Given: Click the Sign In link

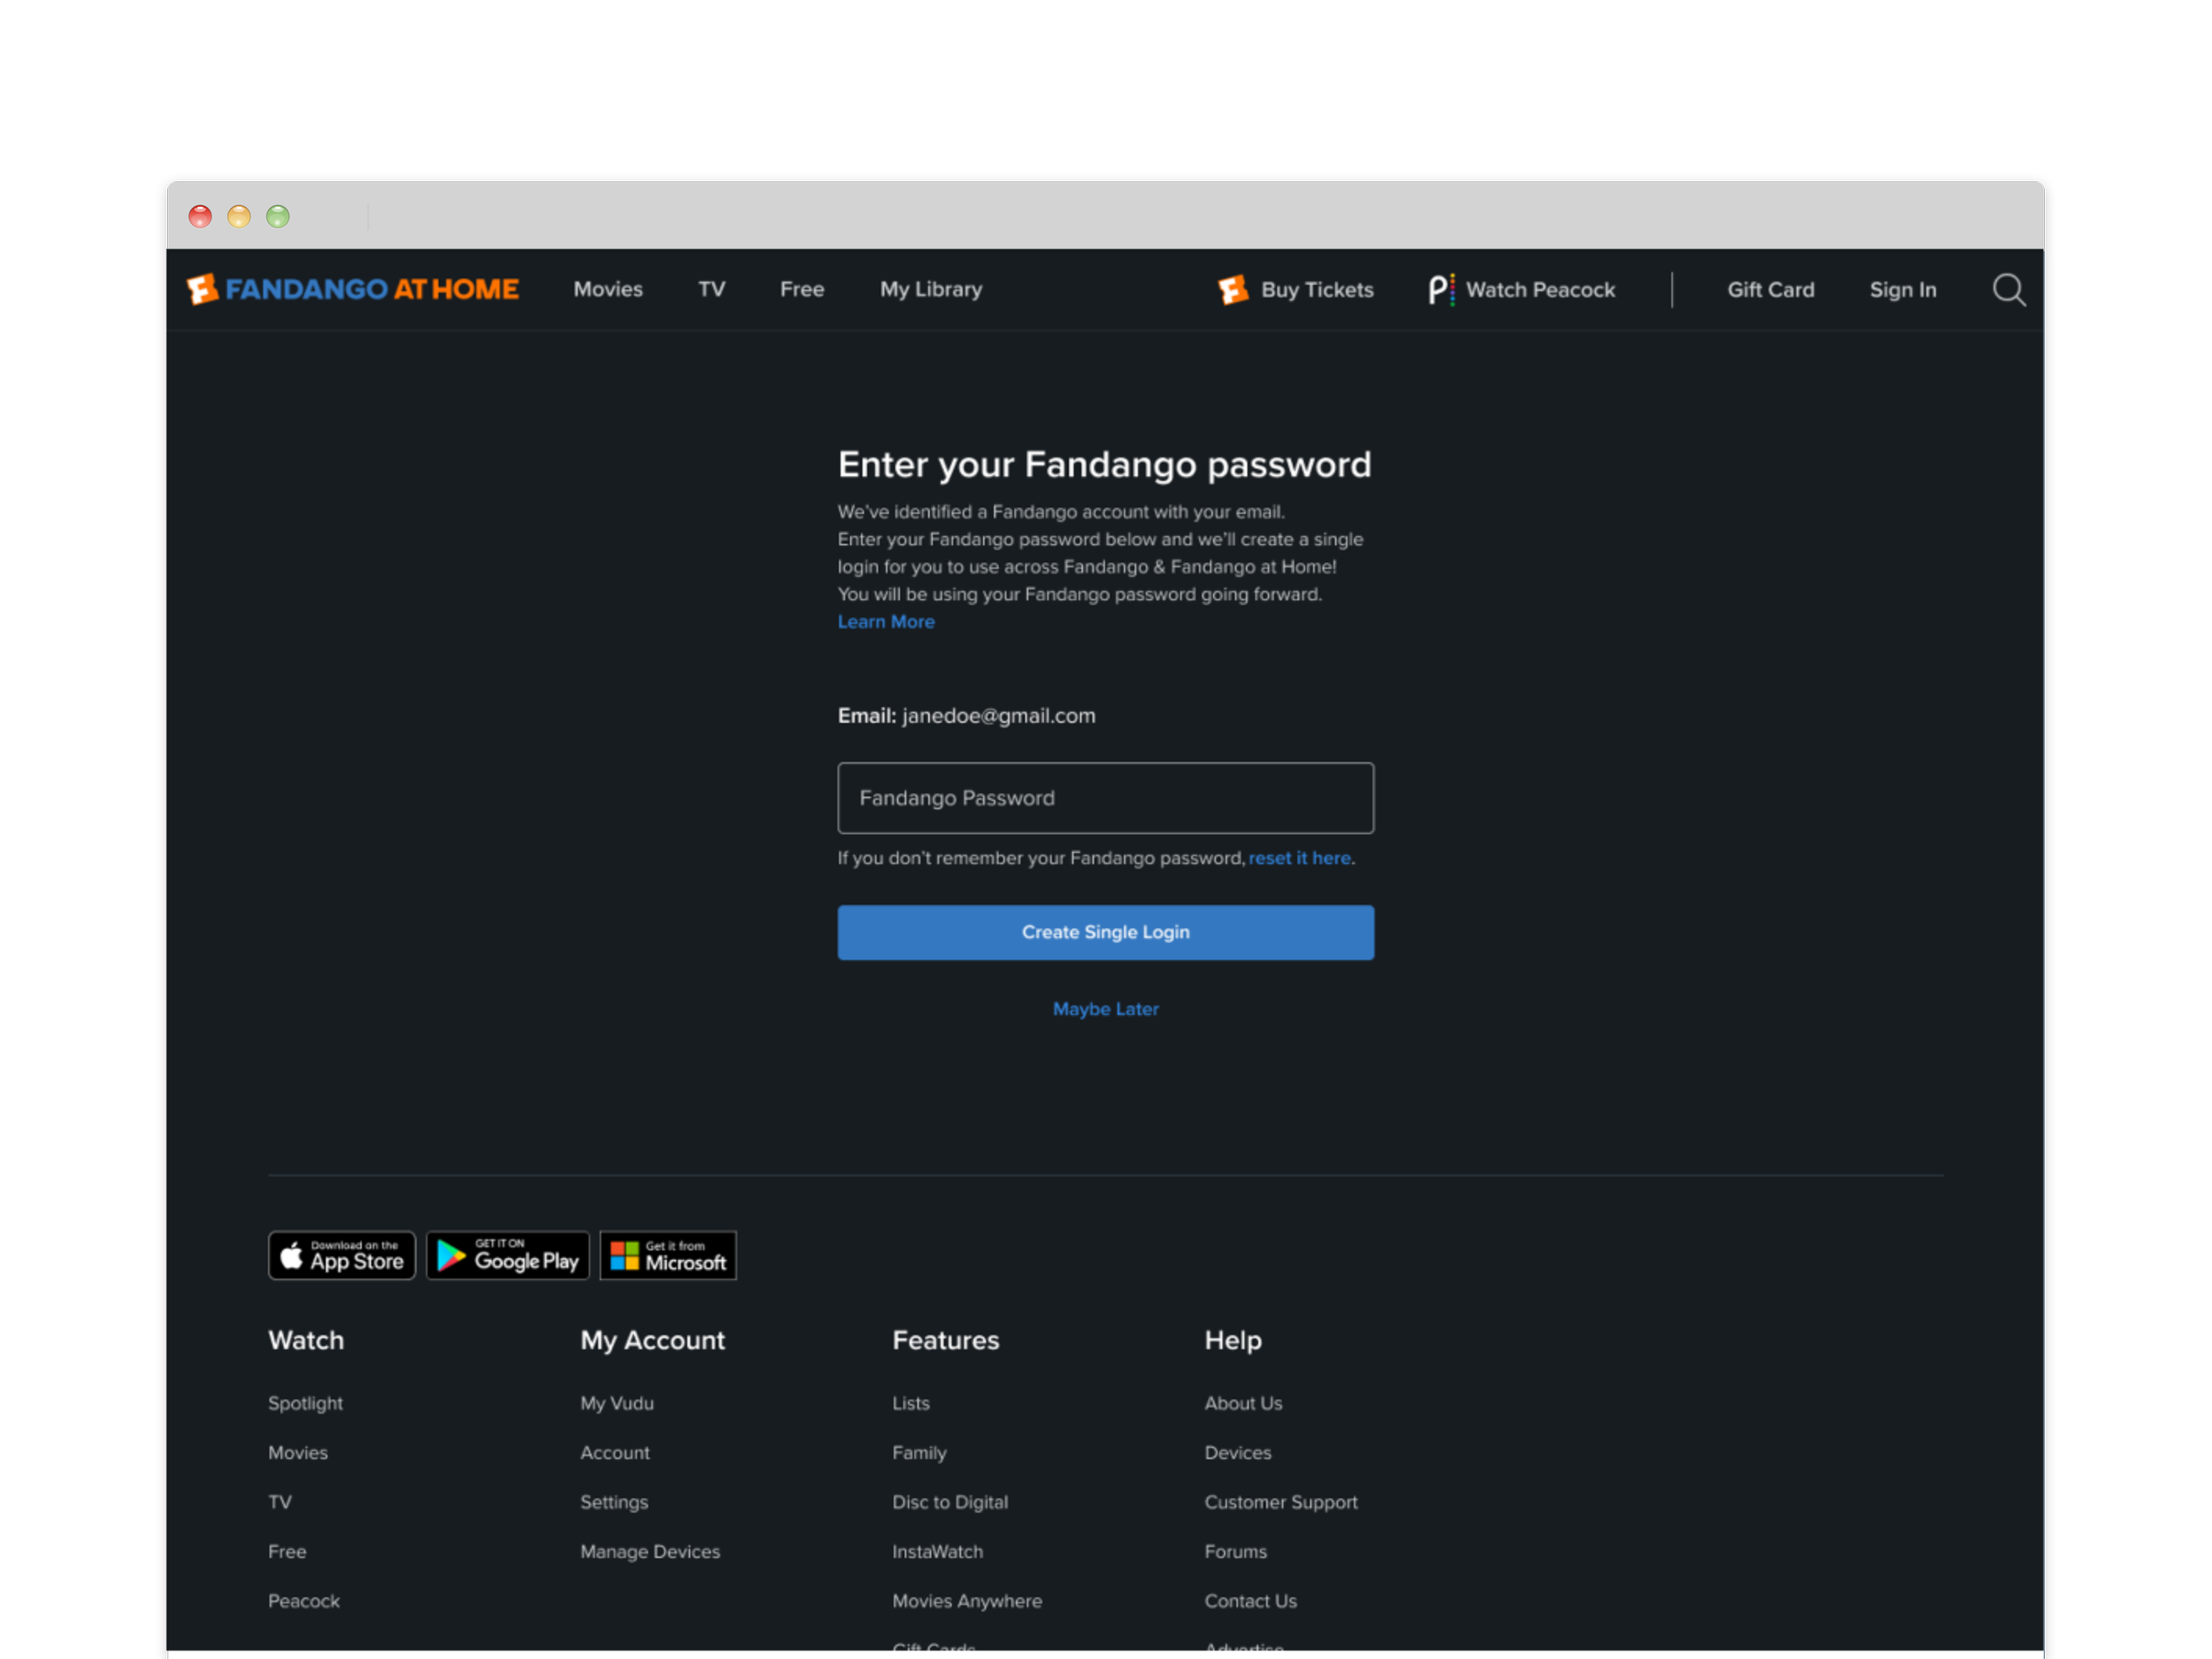Looking at the screenshot, I should click(x=1902, y=290).
